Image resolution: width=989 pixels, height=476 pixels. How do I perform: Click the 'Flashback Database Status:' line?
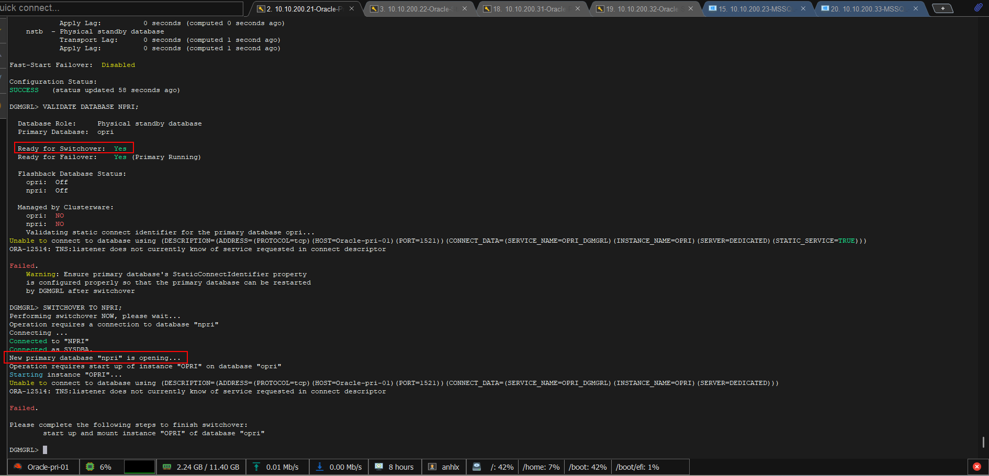pos(72,174)
